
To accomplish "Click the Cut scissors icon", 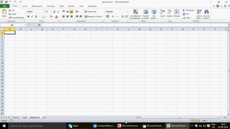I will click(10, 10).
